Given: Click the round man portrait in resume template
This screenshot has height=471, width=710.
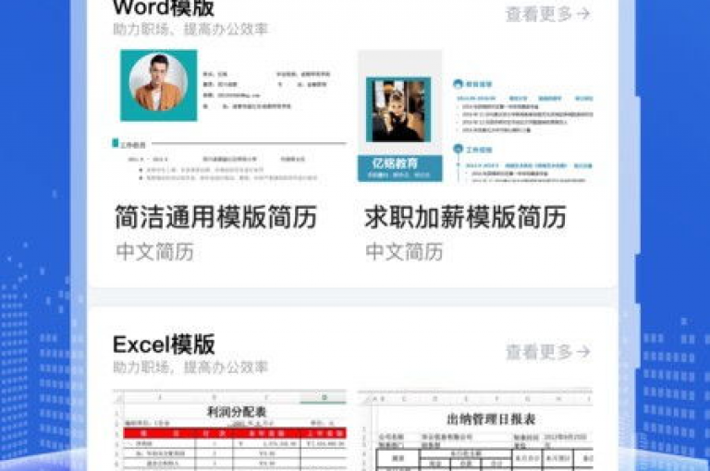Looking at the screenshot, I should [x=158, y=82].
